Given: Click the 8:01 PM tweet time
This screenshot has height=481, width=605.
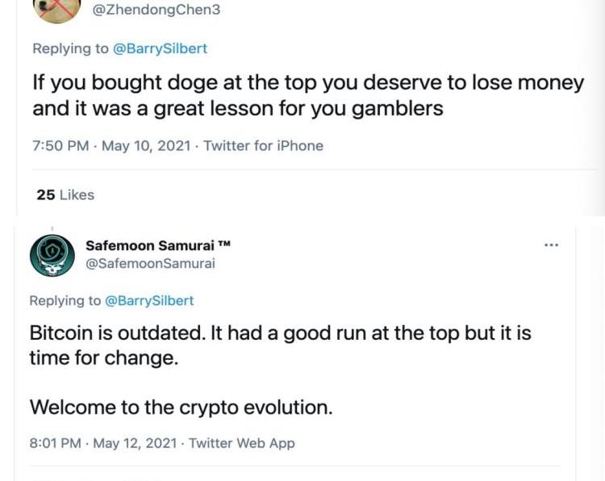Looking at the screenshot, I should [55, 443].
